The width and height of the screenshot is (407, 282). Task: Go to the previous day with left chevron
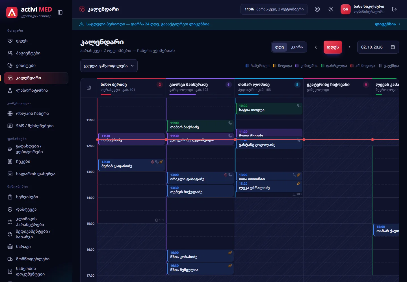coord(316,47)
